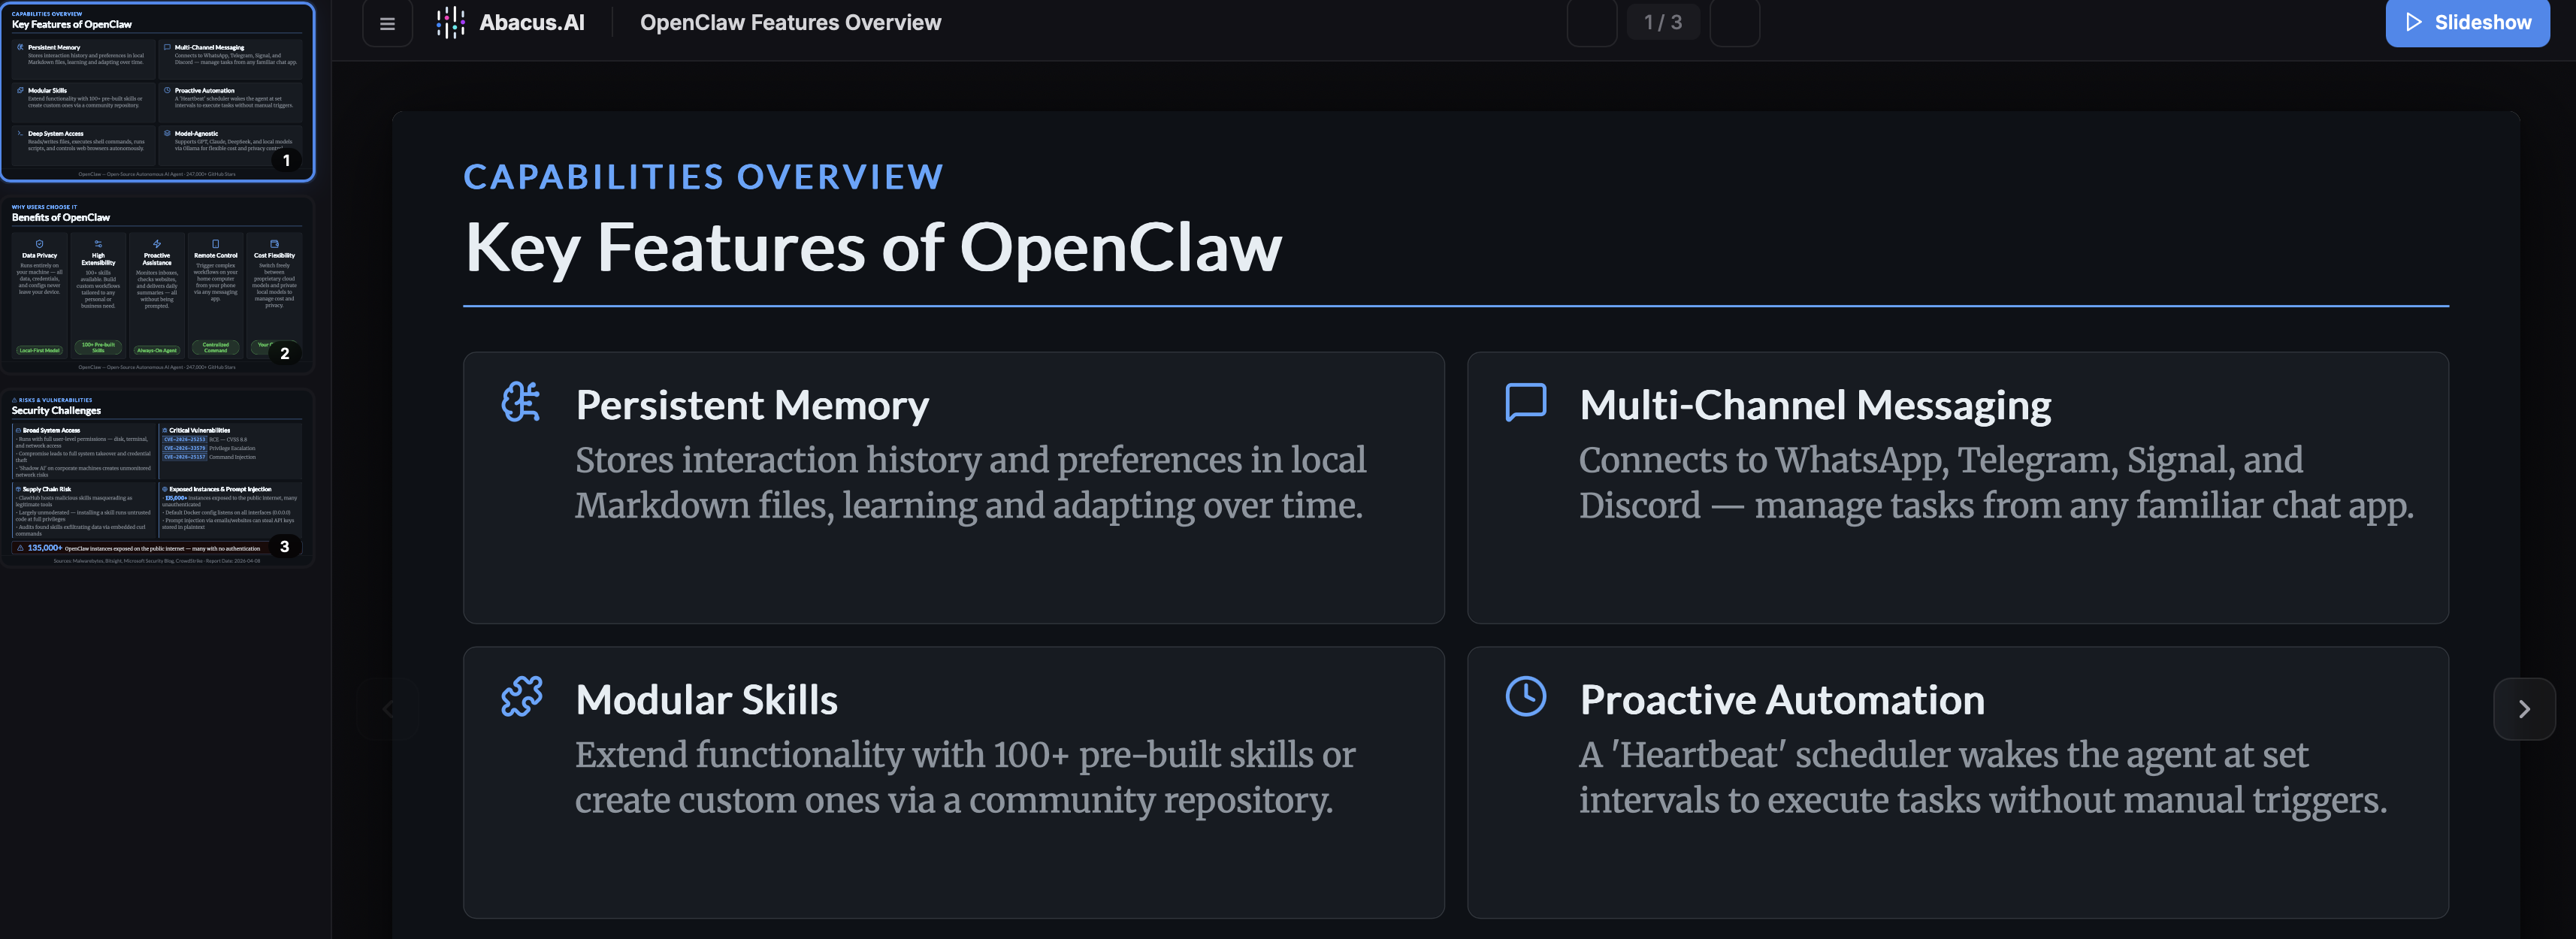Click the OpenClaw Features Overview title
The image size is (2576, 939).
click(x=790, y=22)
